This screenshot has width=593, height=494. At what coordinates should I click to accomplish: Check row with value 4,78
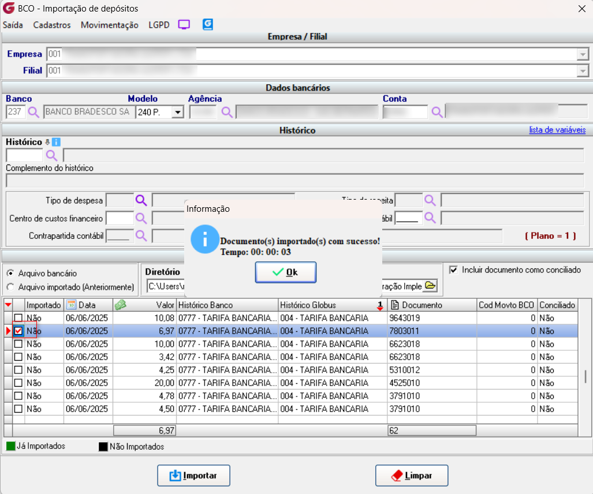click(x=18, y=396)
